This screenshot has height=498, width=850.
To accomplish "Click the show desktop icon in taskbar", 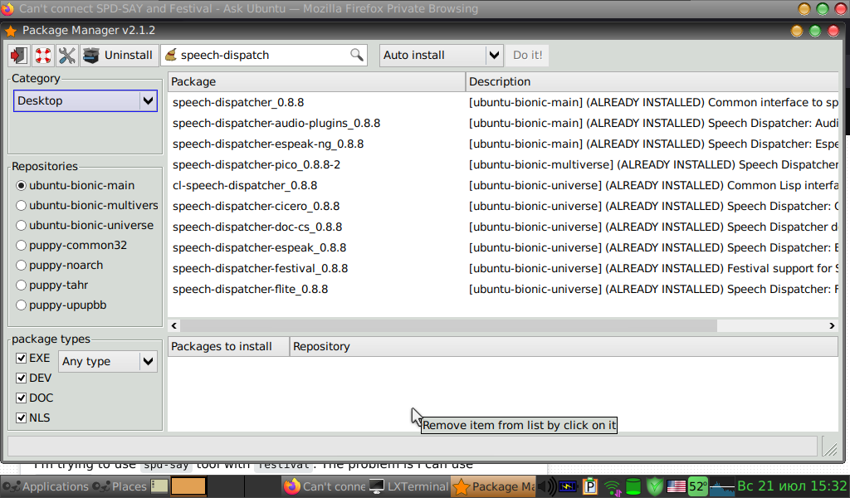I will [x=159, y=486].
